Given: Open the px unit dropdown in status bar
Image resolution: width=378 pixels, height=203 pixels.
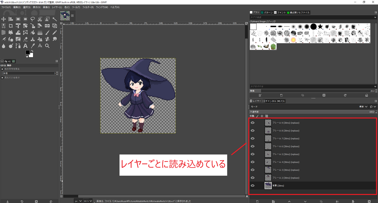Looking at the screenshot, I should (78, 201).
